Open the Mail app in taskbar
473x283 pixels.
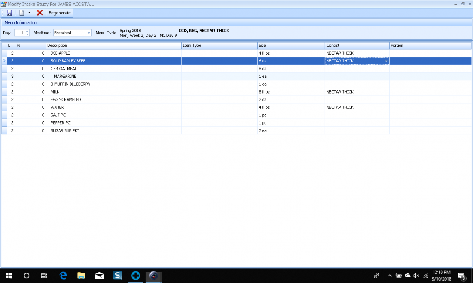(x=99, y=276)
